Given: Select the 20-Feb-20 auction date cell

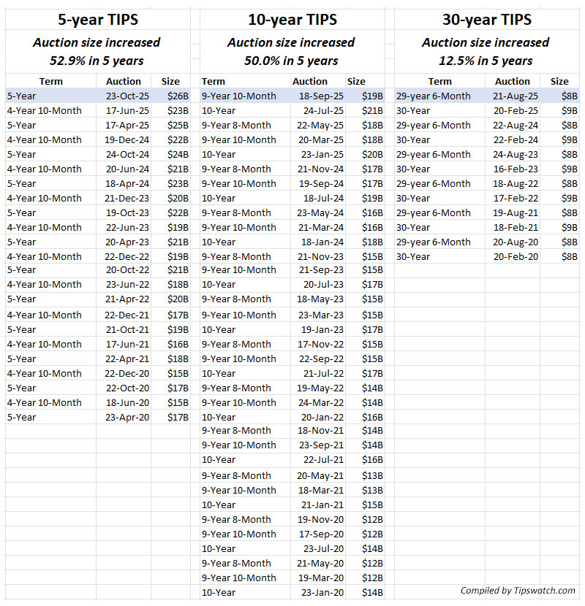Looking at the screenshot, I should pos(516,256).
